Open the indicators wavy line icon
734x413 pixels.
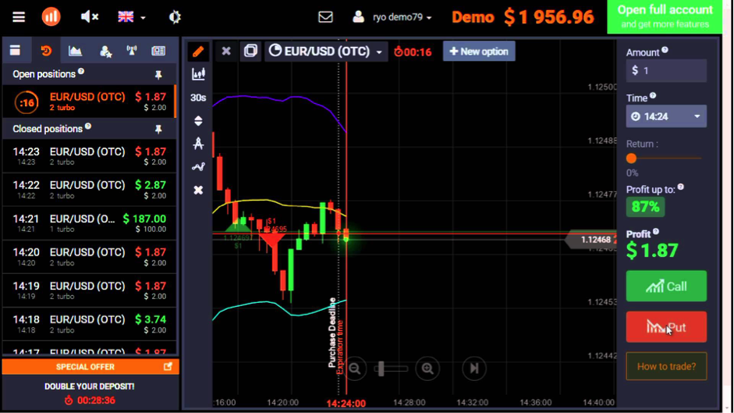(x=198, y=167)
